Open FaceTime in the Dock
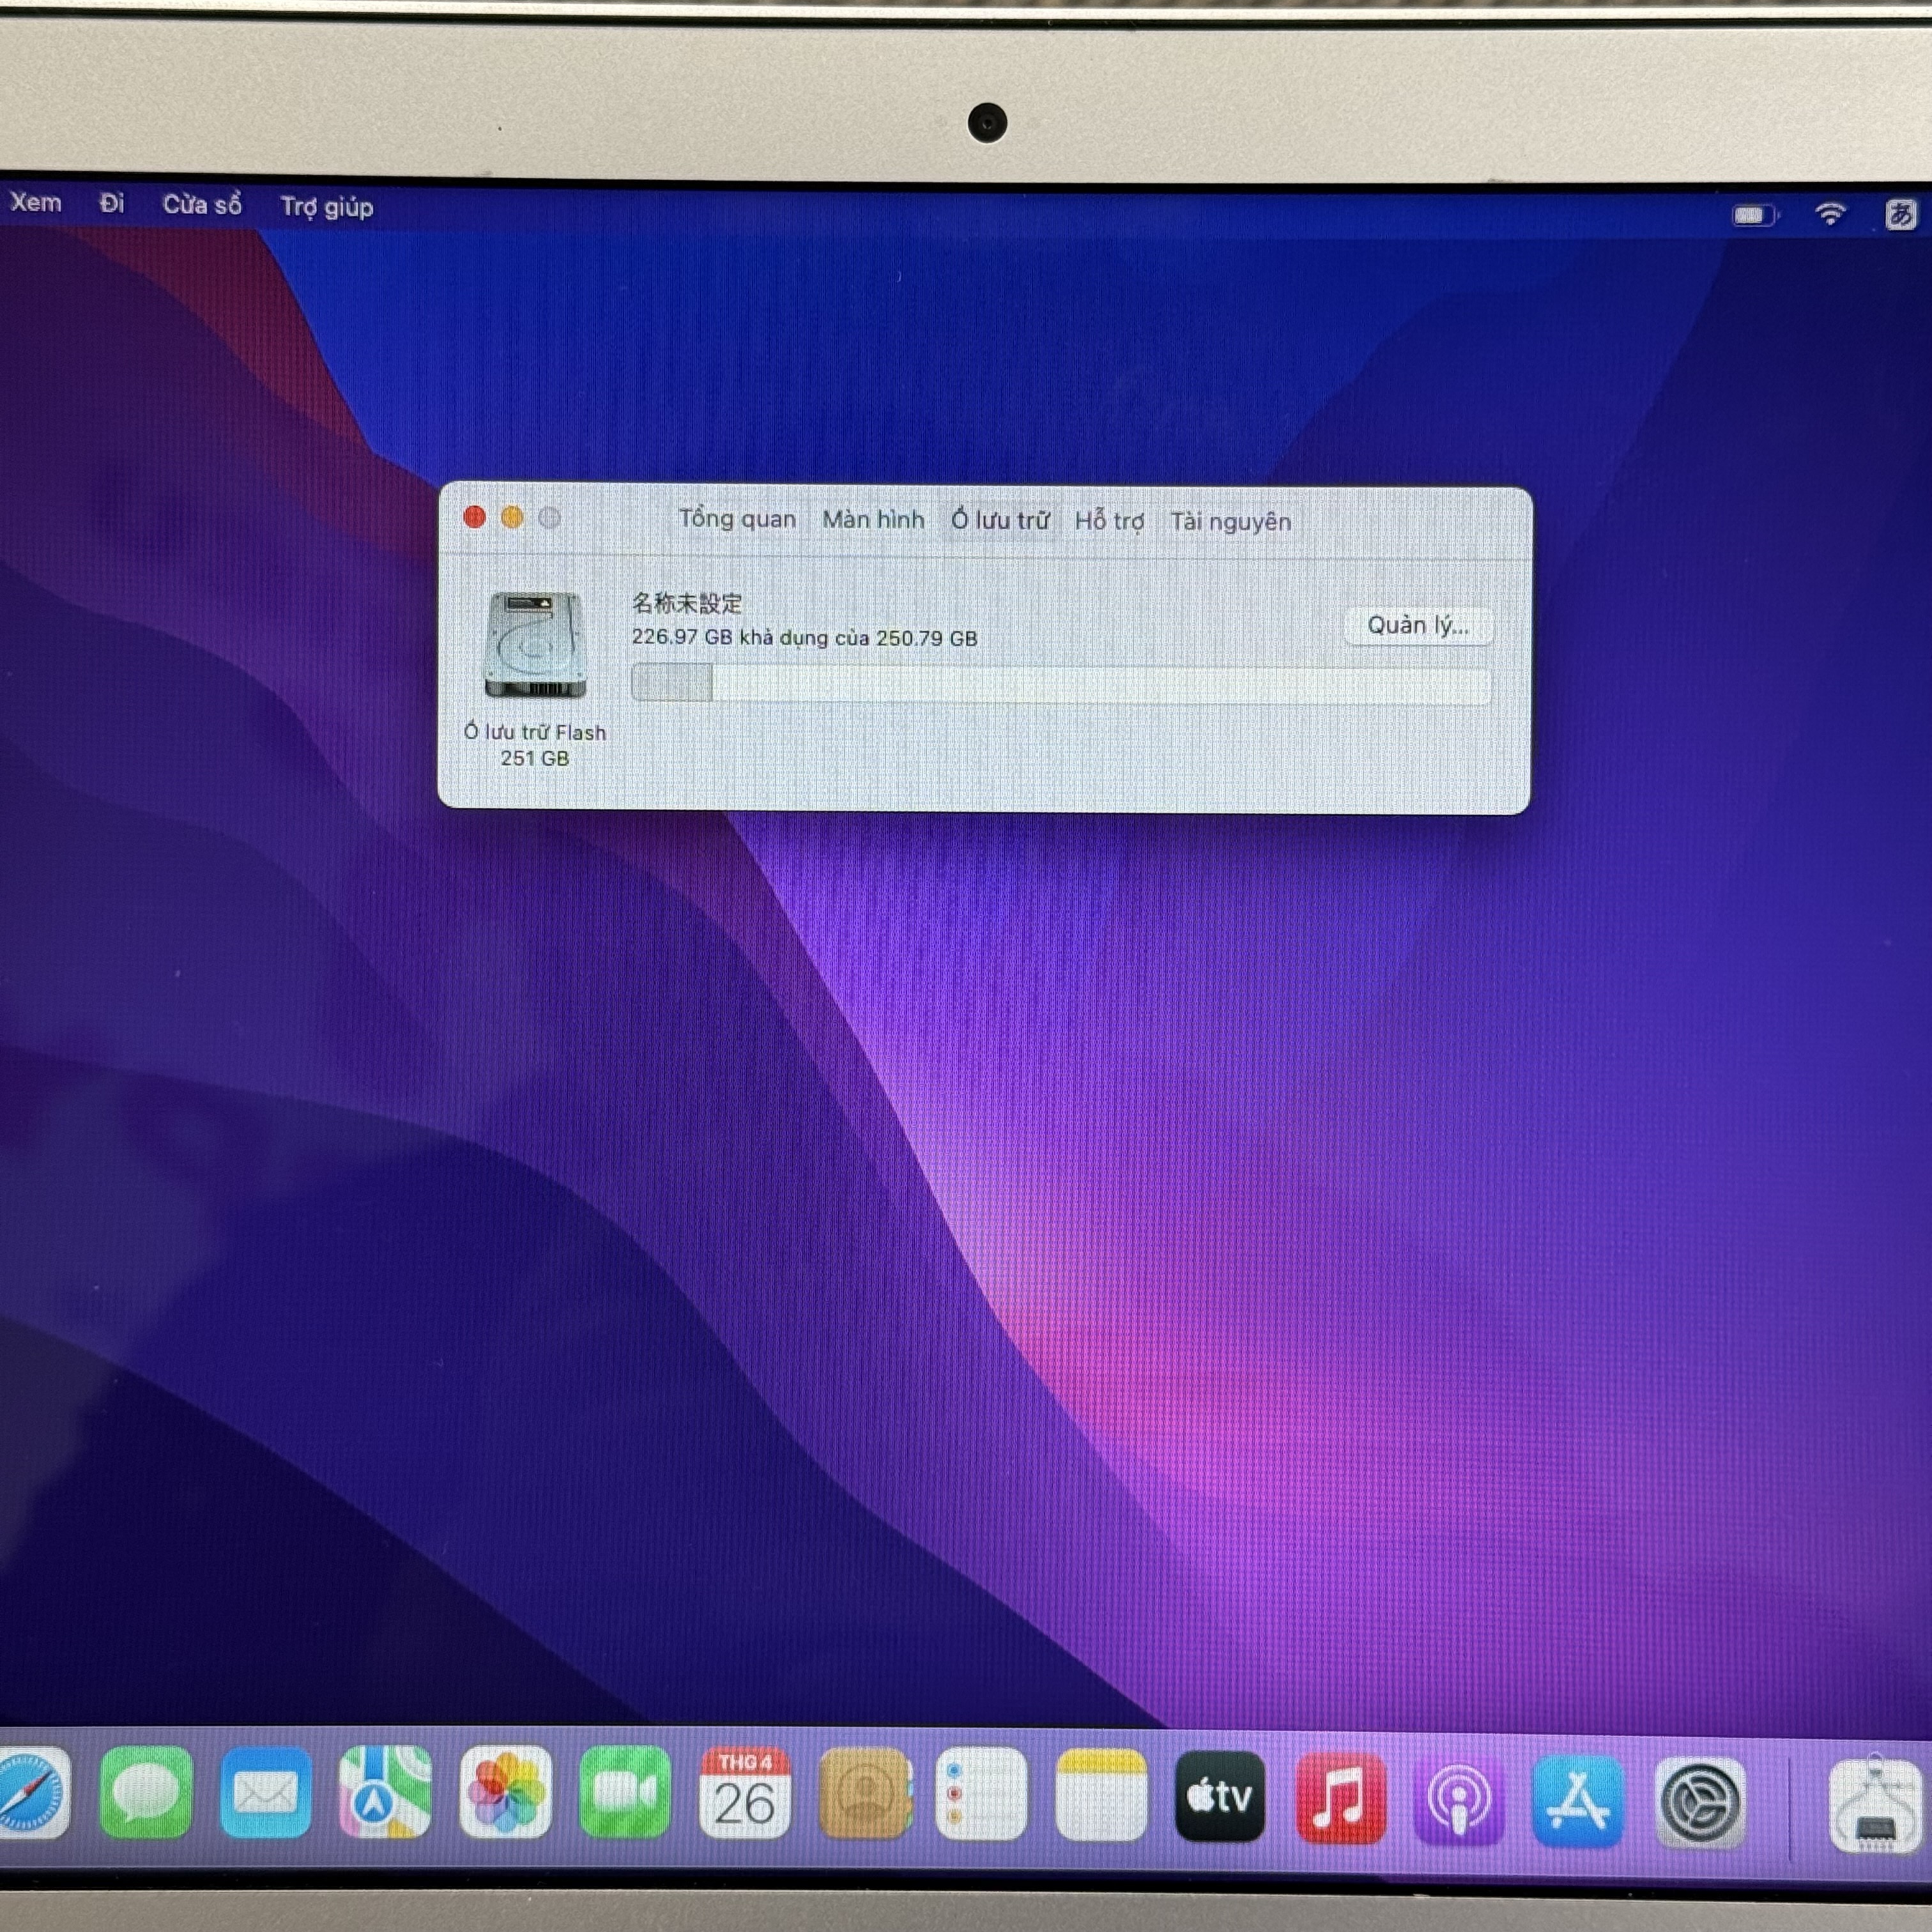Image resolution: width=1932 pixels, height=1932 pixels. 625,1794
